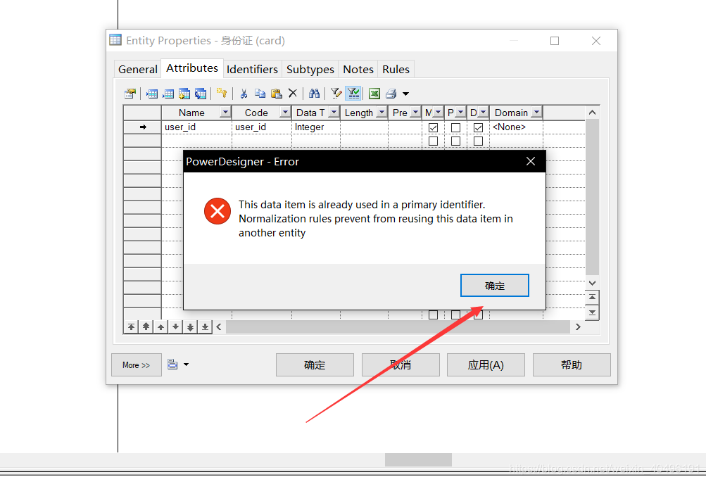Open the M column filter dropdown
Screen dimensions: 706x482
click(x=438, y=112)
